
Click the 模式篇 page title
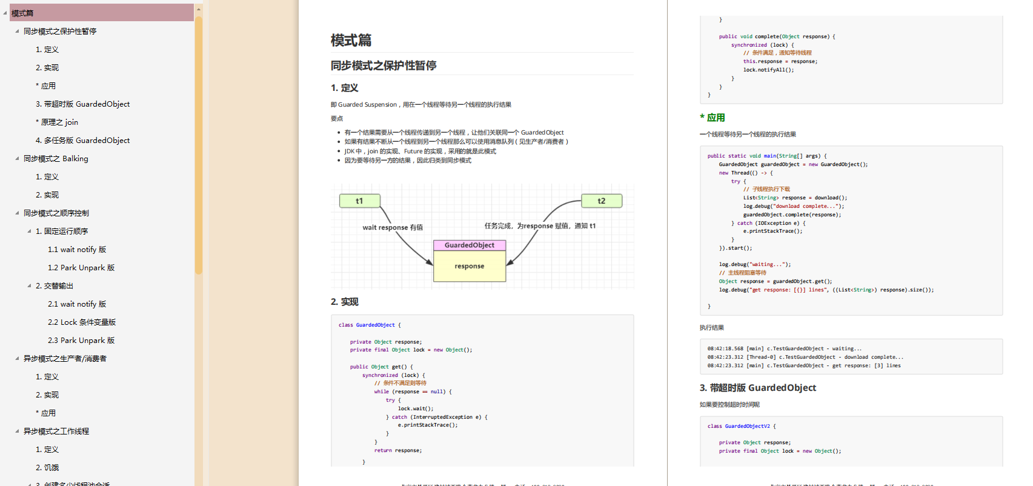(351, 41)
